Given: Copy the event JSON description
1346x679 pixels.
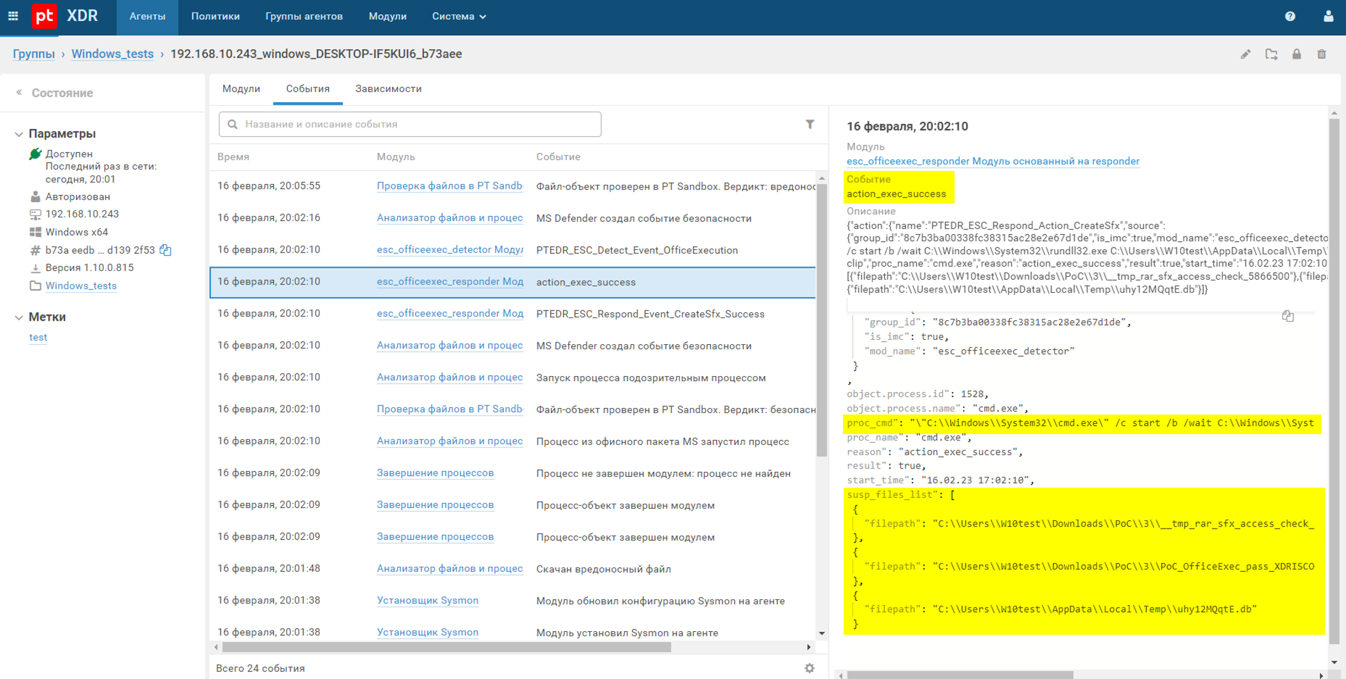Looking at the screenshot, I should click(1288, 316).
